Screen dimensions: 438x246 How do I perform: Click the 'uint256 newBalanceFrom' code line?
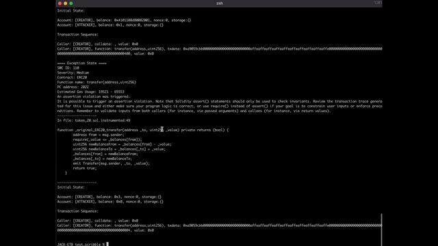pyautogui.click(x=122, y=144)
